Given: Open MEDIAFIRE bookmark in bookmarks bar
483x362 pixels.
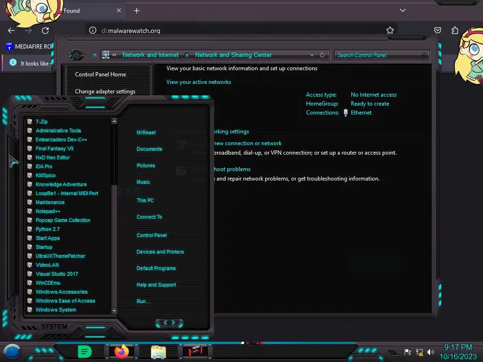Looking at the screenshot, I should coord(30,47).
